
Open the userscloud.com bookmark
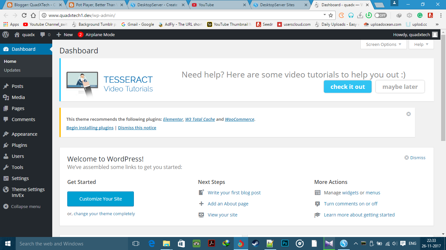point(294,24)
